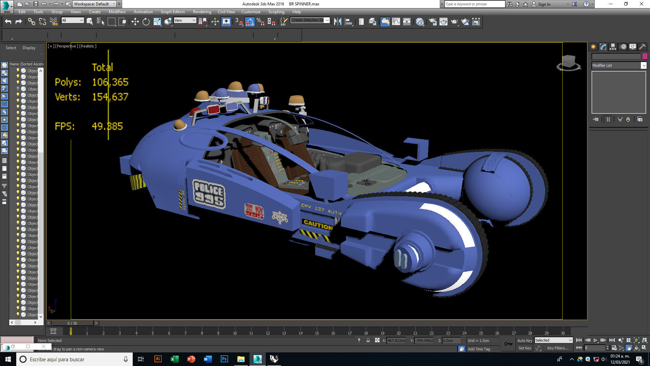Click the keyword search input field

(475, 4)
